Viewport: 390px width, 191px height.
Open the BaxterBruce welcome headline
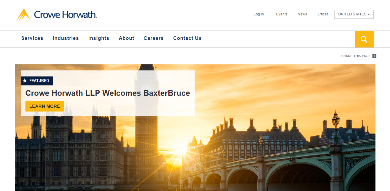pyautogui.click(x=108, y=93)
